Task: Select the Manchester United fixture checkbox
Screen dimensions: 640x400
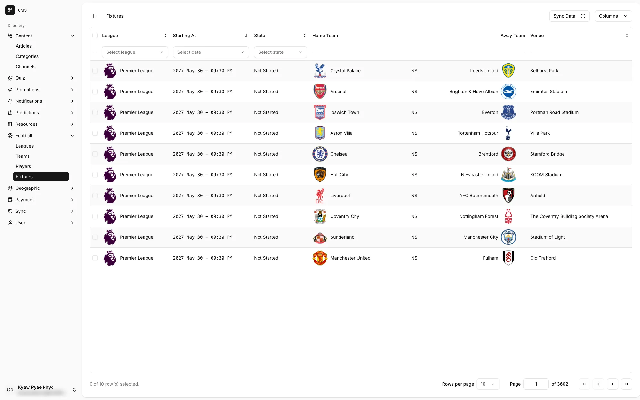Action: coord(95,258)
